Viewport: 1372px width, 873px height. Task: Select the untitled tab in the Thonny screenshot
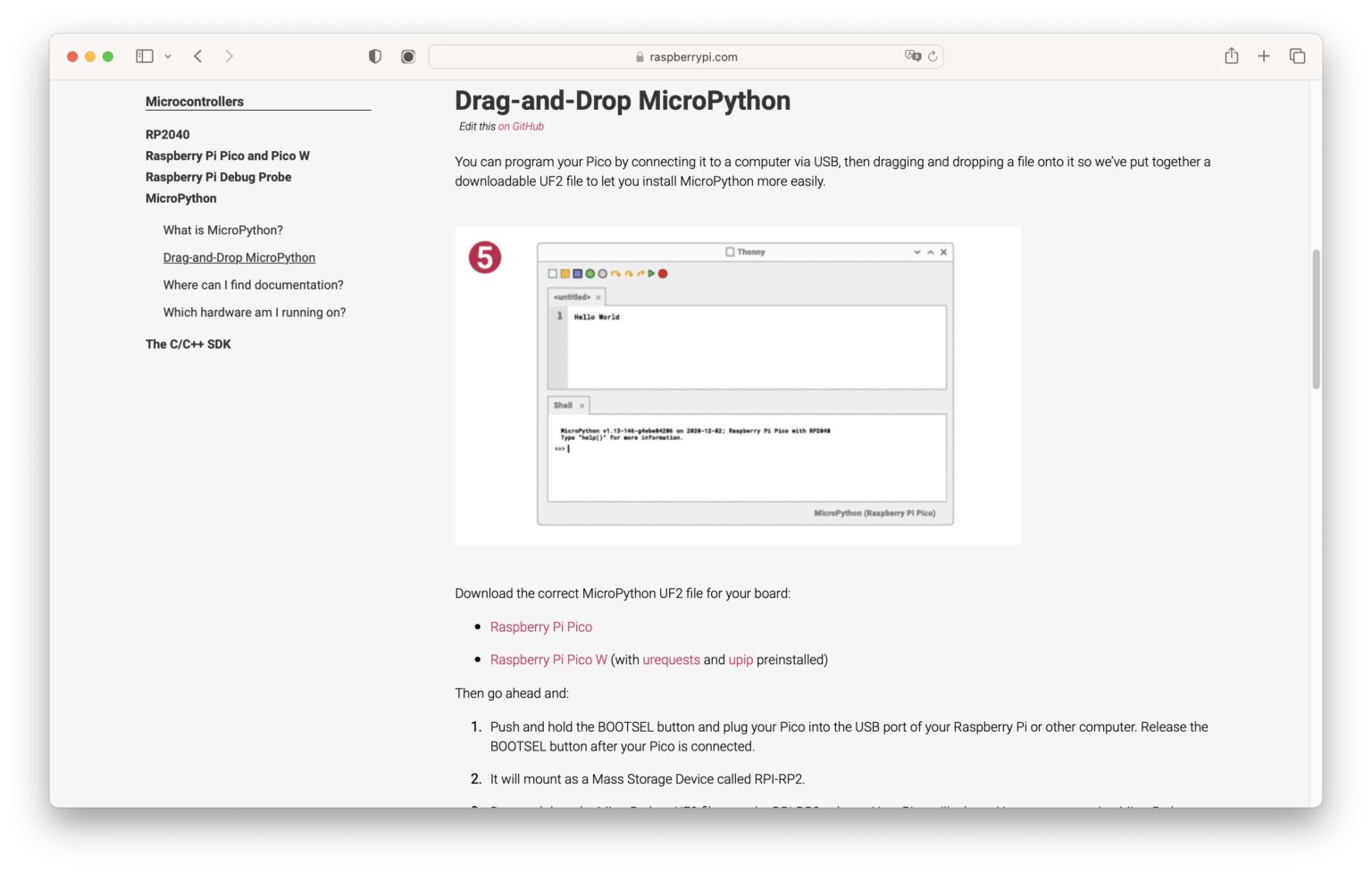[573, 296]
